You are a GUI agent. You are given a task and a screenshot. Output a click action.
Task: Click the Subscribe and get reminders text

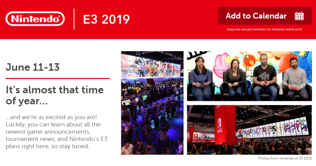[x=264, y=30]
